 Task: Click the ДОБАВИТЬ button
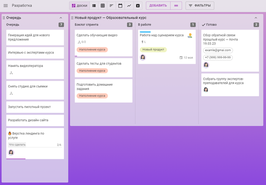[157, 6]
